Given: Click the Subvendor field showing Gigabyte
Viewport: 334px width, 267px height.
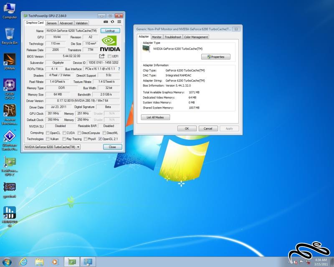Looking at the screenshot, I should coord(58,63).
